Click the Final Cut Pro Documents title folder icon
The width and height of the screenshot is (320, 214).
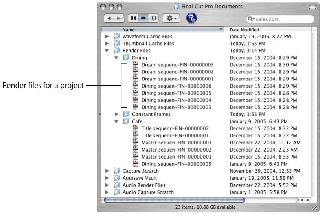[x=177, y=6]
